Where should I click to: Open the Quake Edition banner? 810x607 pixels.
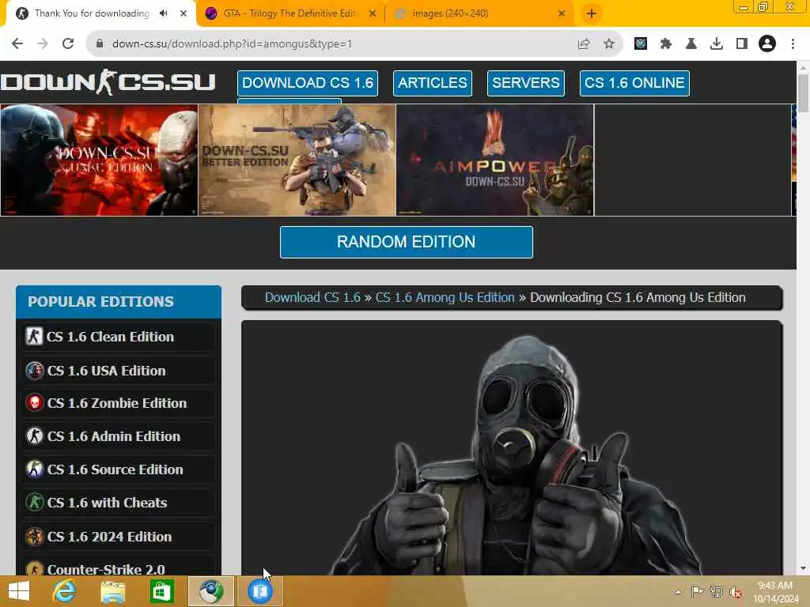(x=99, y=160)
